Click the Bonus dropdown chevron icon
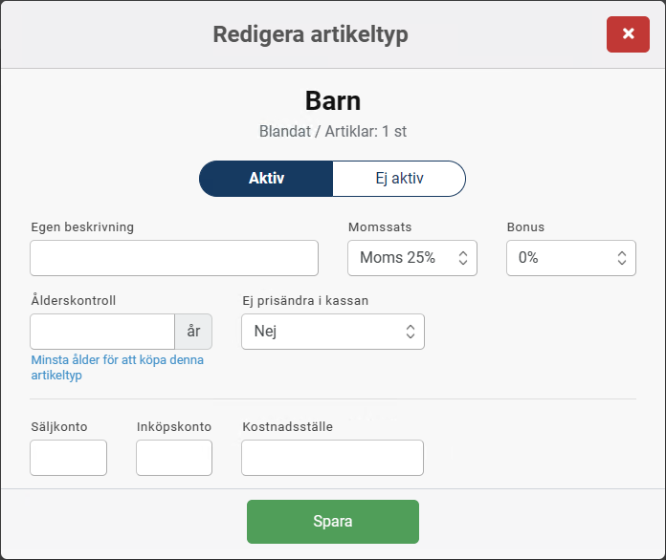Viewport: 666px width, 560px height. [x=622, y=258]
